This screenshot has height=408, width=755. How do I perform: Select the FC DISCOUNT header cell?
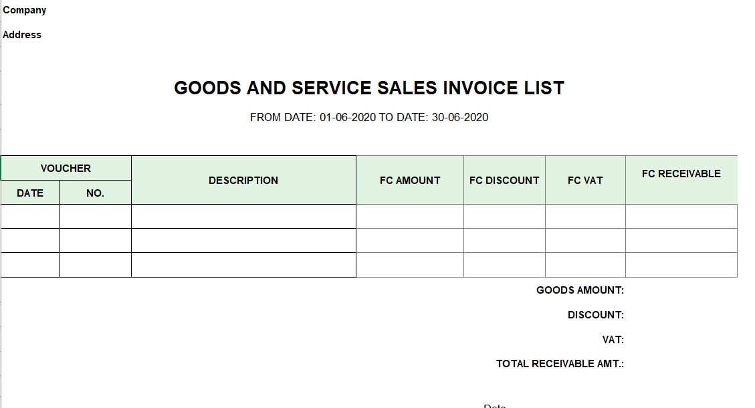pos(504,180)
